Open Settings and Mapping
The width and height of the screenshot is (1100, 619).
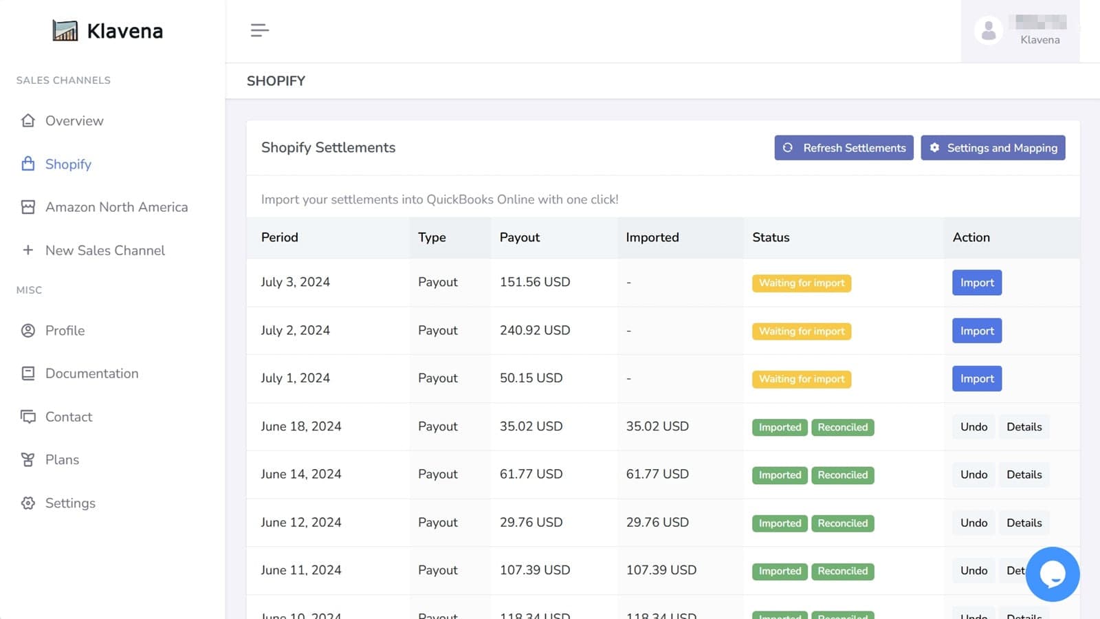click(993, 148)
